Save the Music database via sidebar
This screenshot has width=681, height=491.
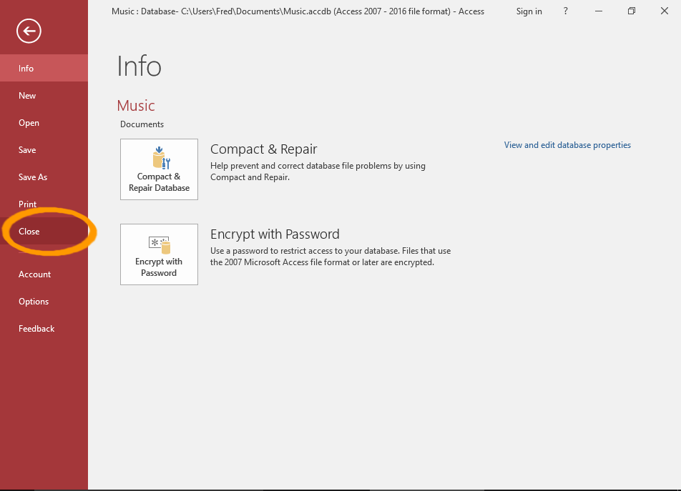pos(26,149)
